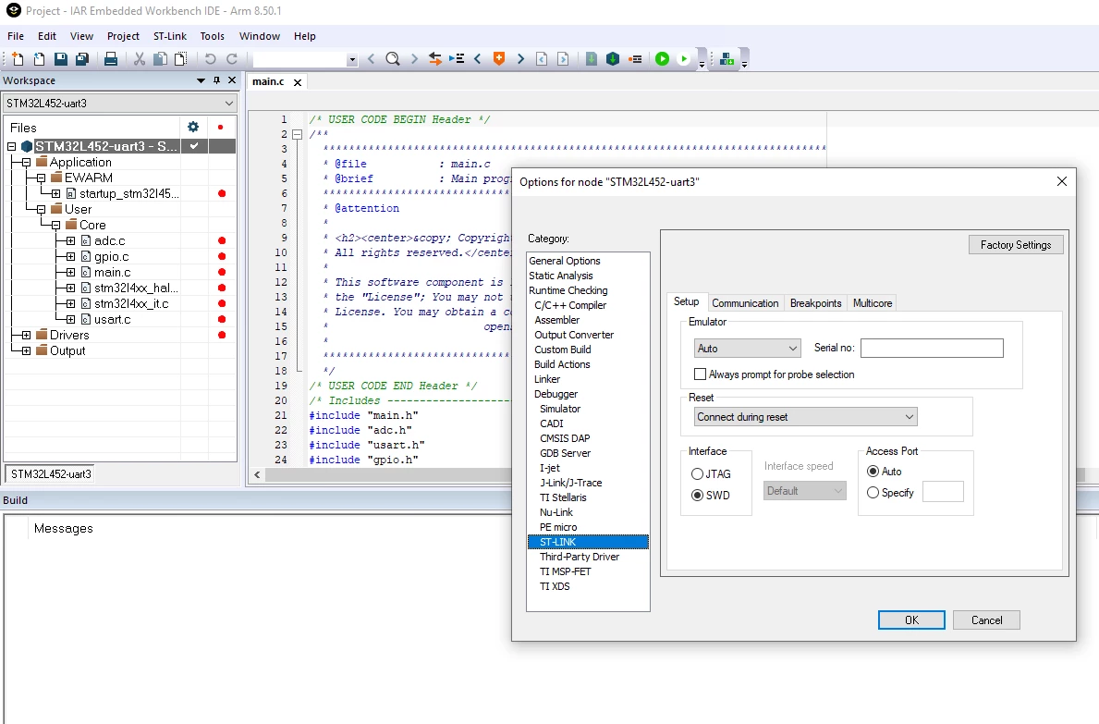Image resolution: width=1099 pixels, height=724 pixels.
Task: Click the STM32L452-uart3 workspace bottom tab
Action: coord(51,473)
